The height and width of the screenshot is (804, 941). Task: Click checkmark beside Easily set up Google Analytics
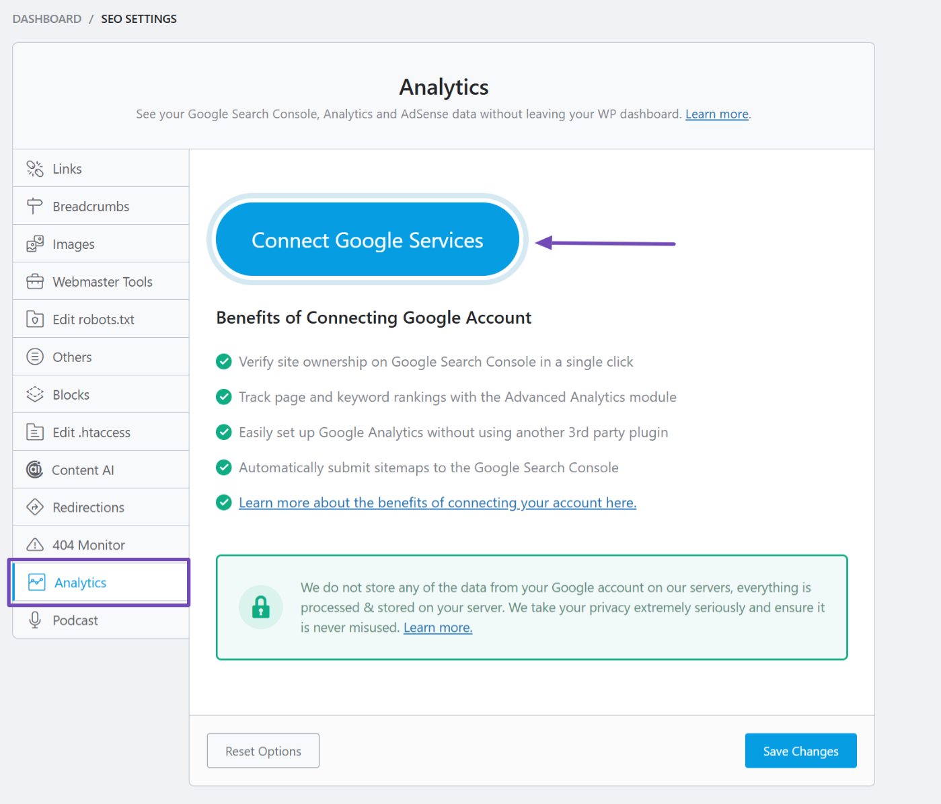point(224,432)
